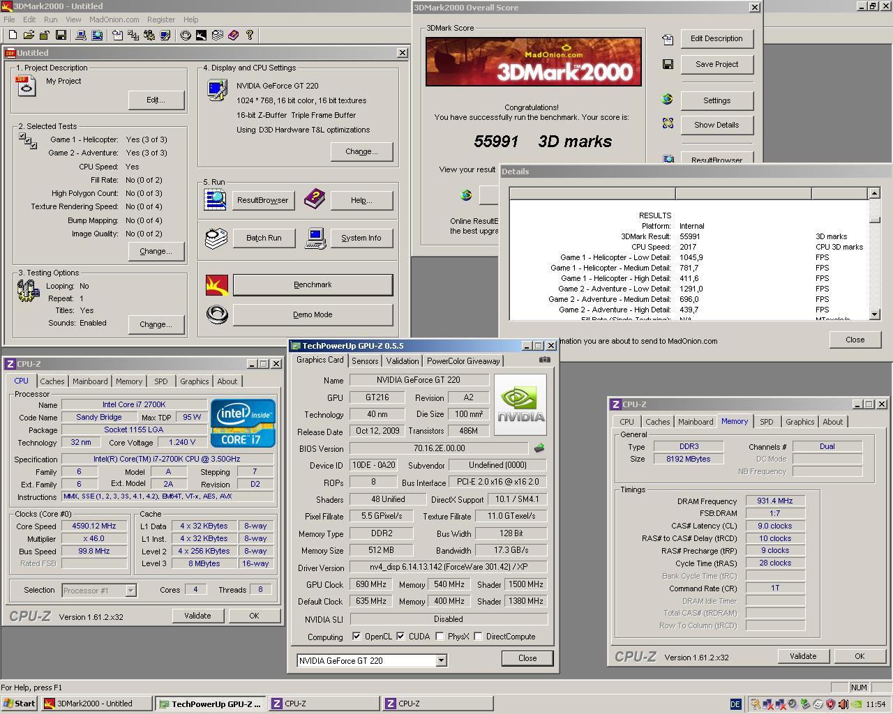The width and height of the screenshot is (893, 714).
Task: Click the Open project folder icon
Action: 29,35
